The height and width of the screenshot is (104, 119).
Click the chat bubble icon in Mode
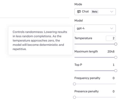click(79, 12)
